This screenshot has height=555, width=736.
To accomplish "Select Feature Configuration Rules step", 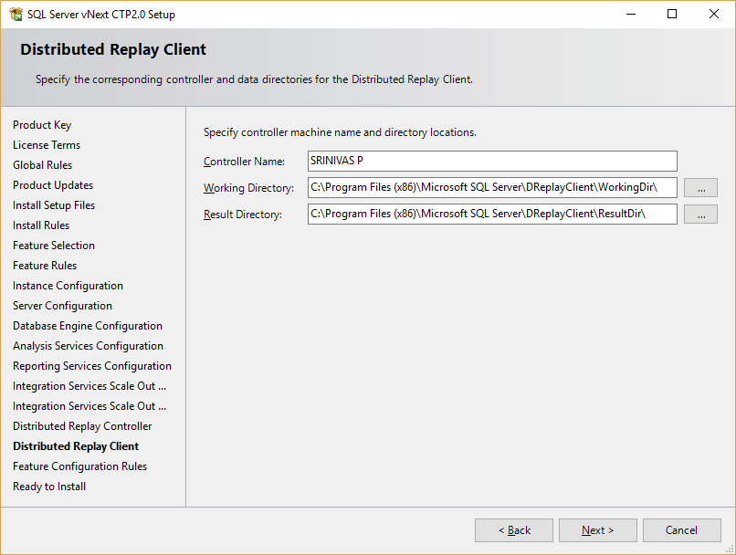I will (x=80, y=466).
